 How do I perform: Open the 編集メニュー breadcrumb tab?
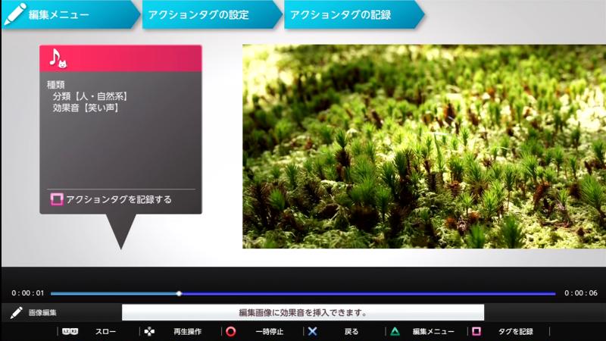[x=71, y=14]
